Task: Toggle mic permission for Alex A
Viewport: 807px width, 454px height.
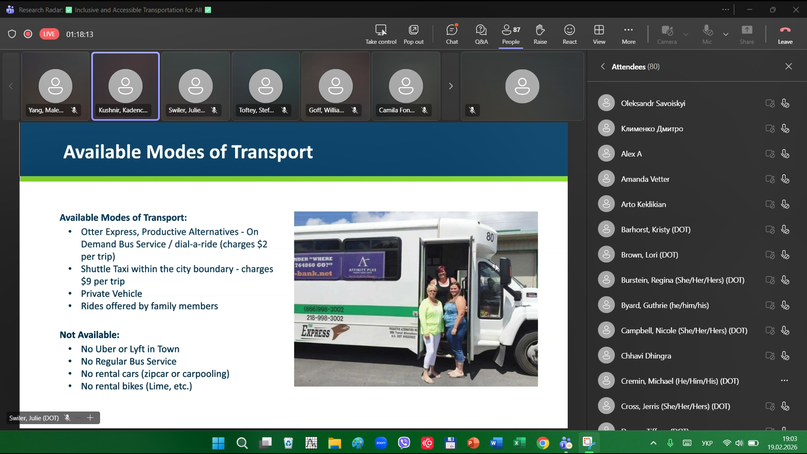Action: pos(785,154)
